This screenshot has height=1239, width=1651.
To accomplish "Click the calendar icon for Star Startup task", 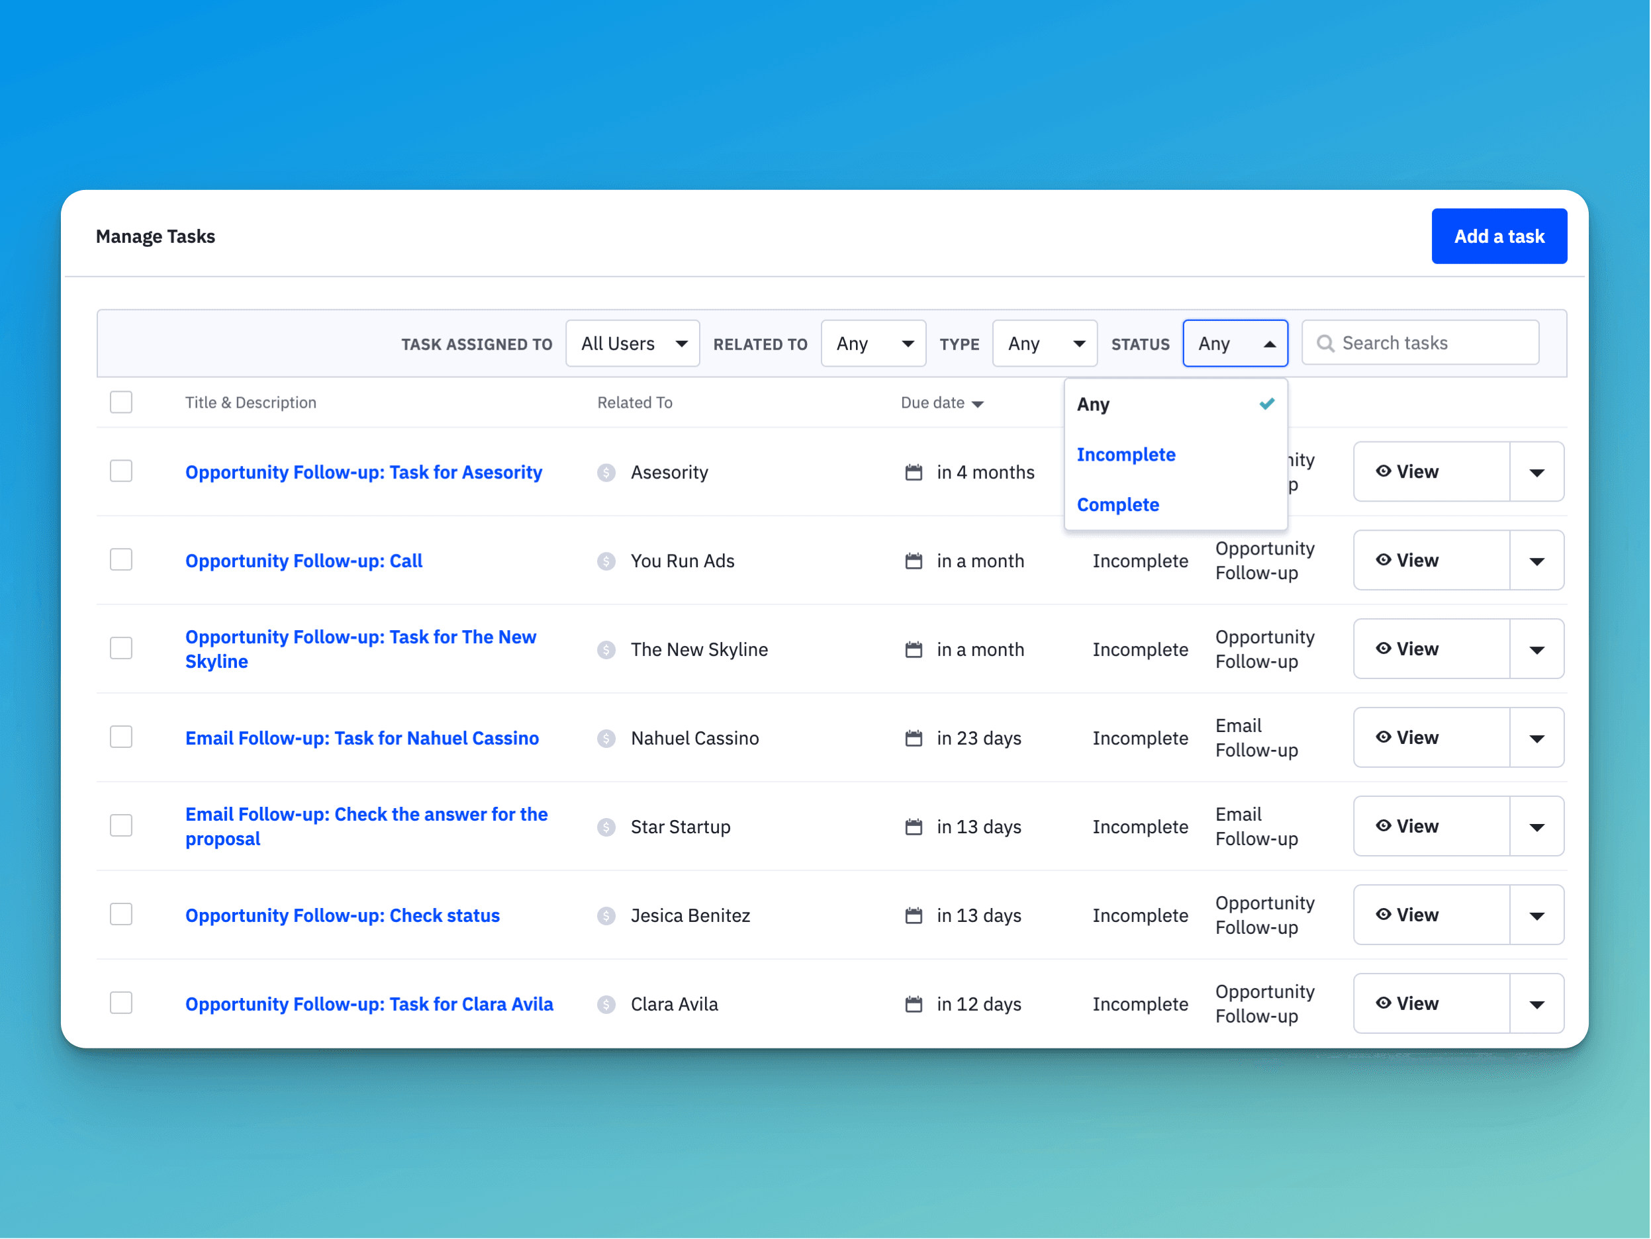I will coord(913,827).
